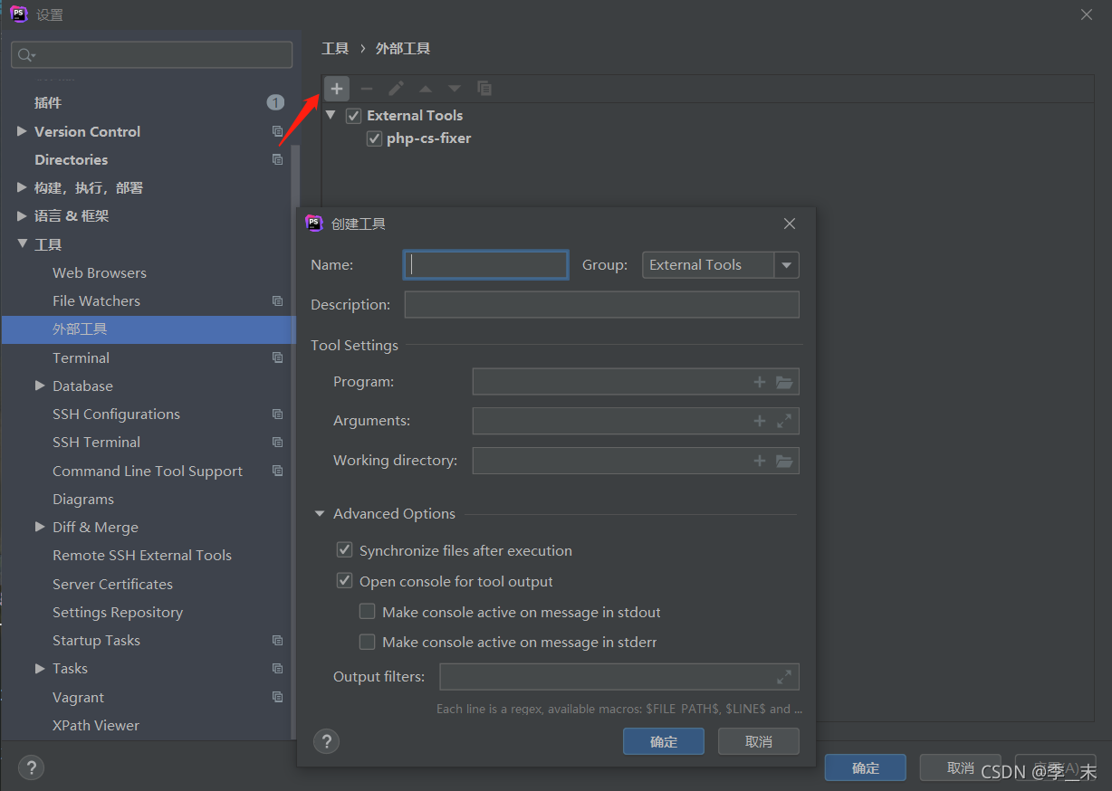1112x791 pixels.
Task: Expand the Arguments field with the diagonal-arrows icon
Action: tap(784, 420)
